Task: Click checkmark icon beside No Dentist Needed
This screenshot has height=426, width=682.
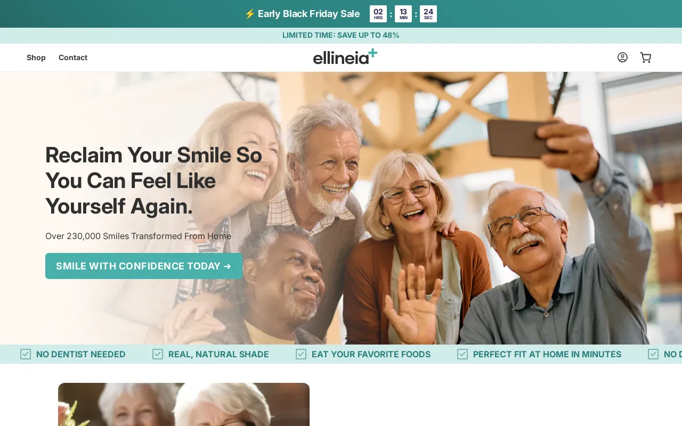Action: (26, 354)
